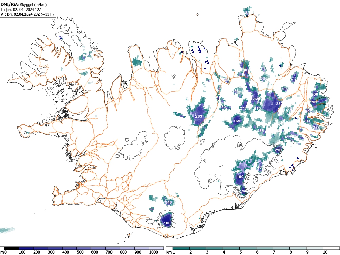Pick the dark navy 100–200 m legend swatch
340x255 pixels.
[x=26, y=248]
